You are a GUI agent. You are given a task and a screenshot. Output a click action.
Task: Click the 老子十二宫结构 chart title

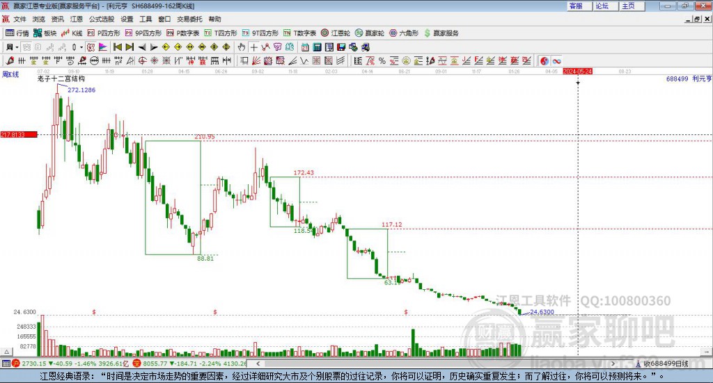61,79
